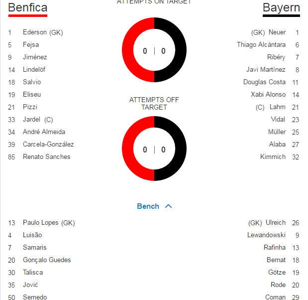This screenshot has width=308, height=300.
Task: Click the attempts off target donut chart
Action: click(154, 149)
